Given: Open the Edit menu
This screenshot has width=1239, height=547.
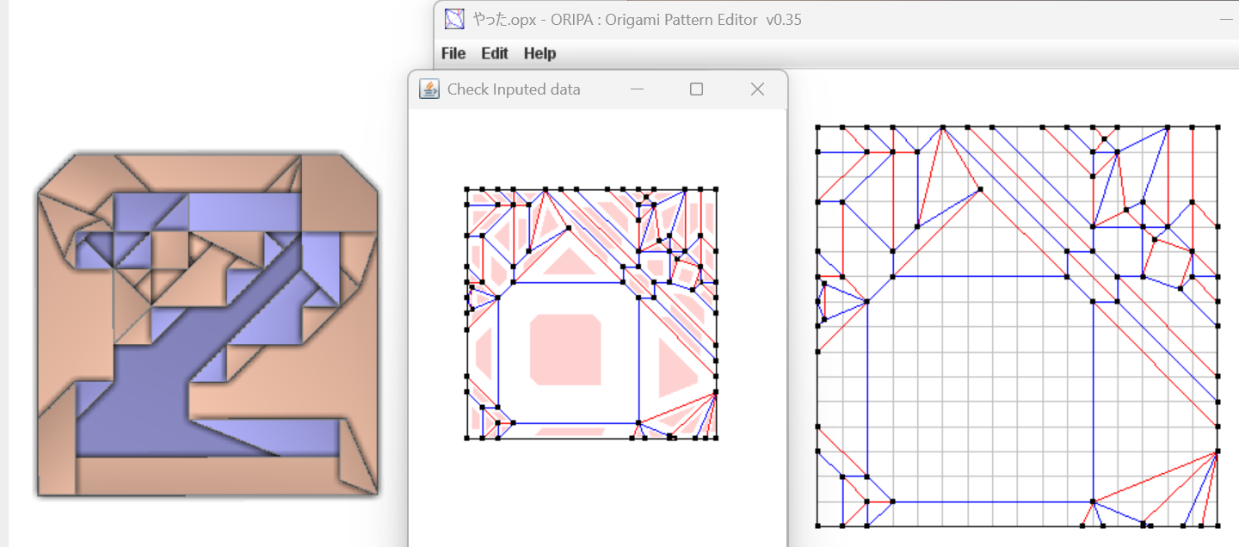Looking at the screenshot, I should [x=495, y=53].
